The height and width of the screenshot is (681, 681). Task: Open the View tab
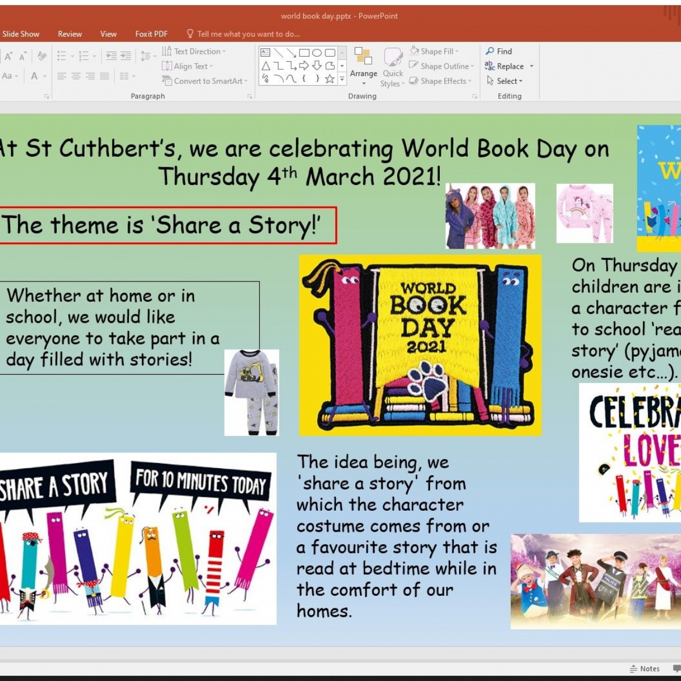point(108,34)
